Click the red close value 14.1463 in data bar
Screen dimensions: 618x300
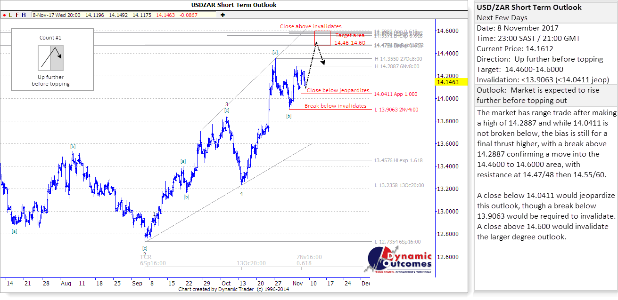point(165,15)
